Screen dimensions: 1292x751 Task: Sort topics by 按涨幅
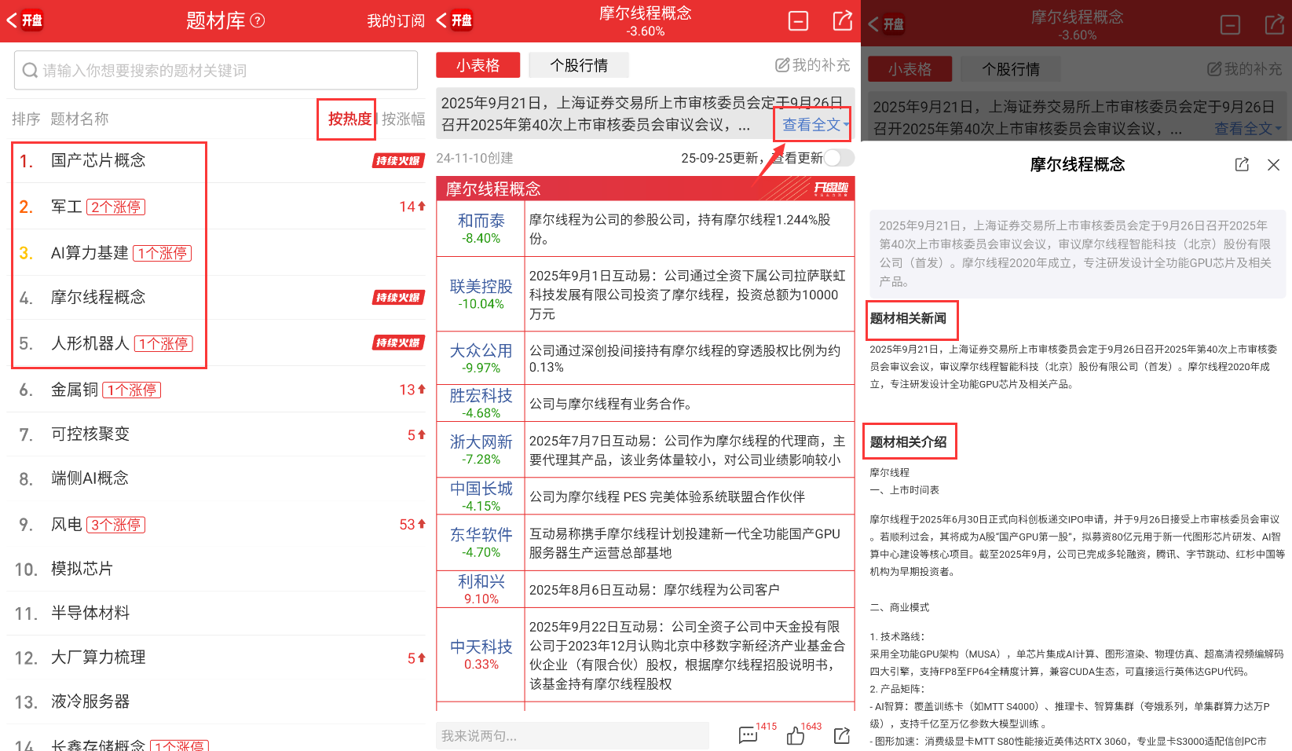tap(403, 119)
